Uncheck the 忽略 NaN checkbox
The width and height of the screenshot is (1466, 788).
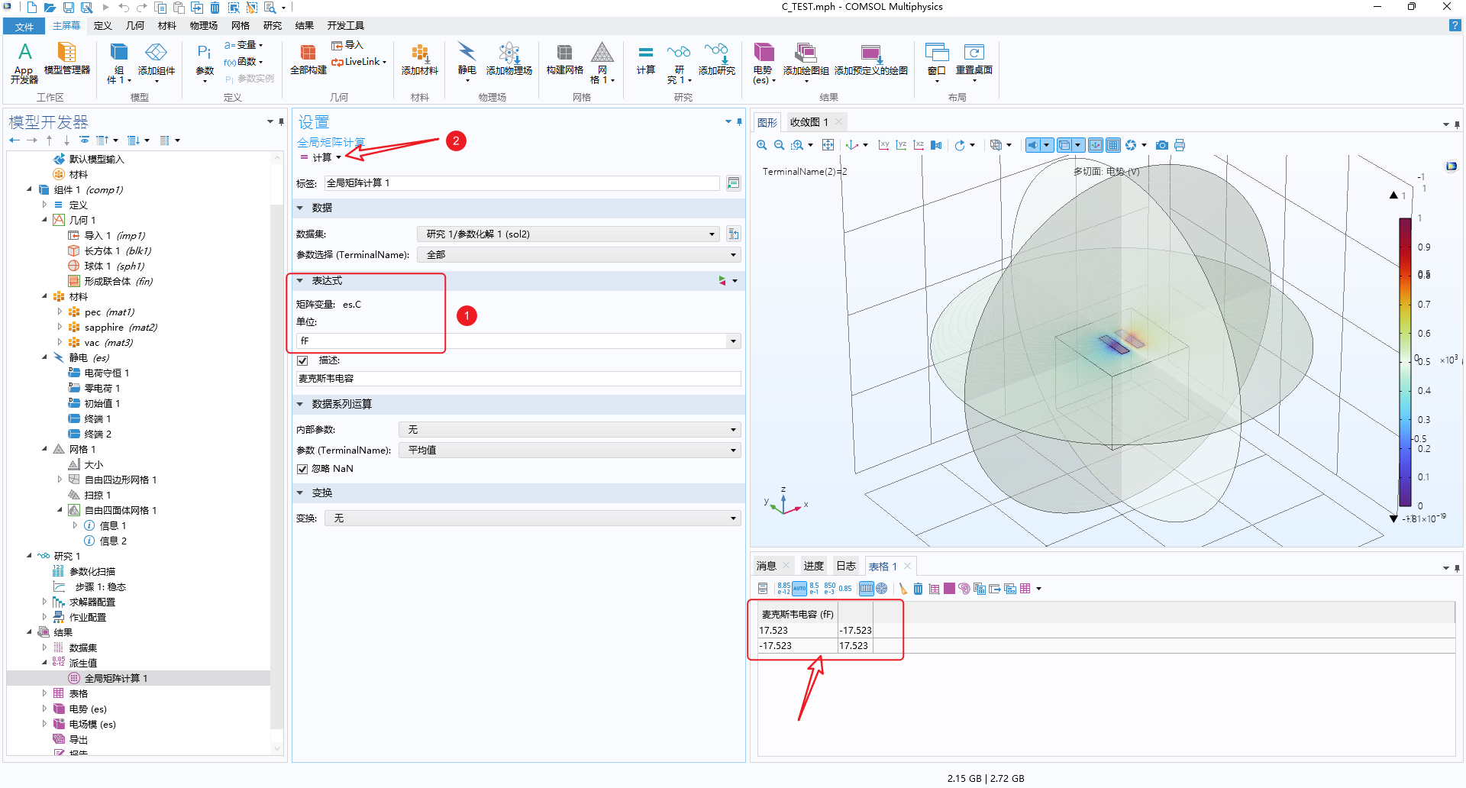point(302,469)
